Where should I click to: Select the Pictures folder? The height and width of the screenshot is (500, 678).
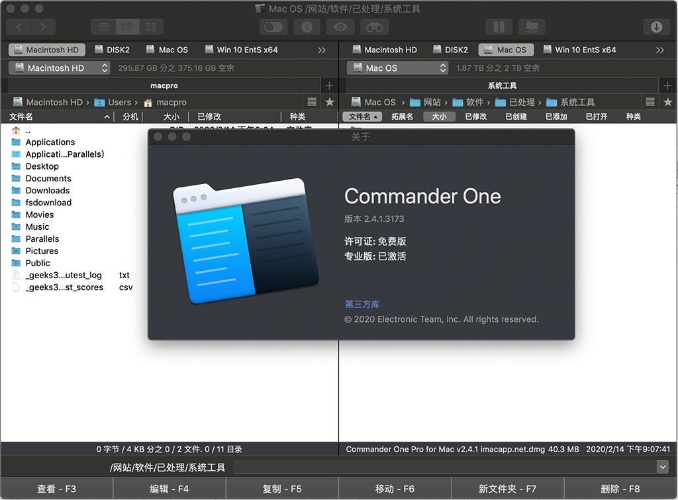[42, 251]
